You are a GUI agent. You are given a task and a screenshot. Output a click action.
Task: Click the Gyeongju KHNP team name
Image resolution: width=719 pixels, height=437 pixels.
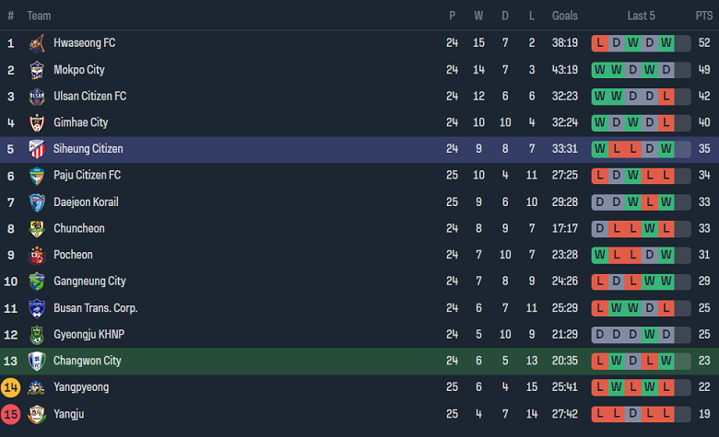[x=88, y=334]
